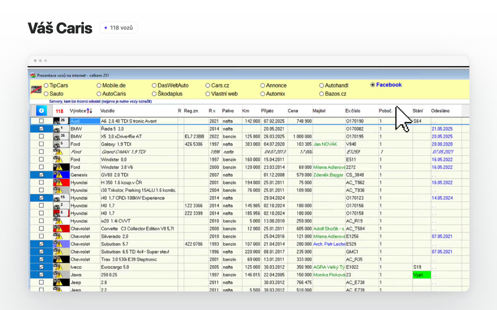Click the camera icon with 35 on BMW X5 row
Screen dimensions: 497x310
click(x=59, y=136)
